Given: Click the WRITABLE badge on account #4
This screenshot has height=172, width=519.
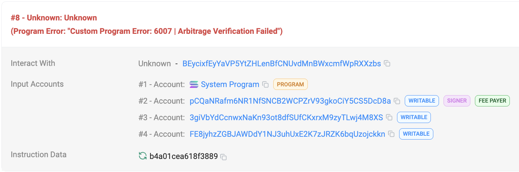Looking at the screenshot, I should coord(416,134).
